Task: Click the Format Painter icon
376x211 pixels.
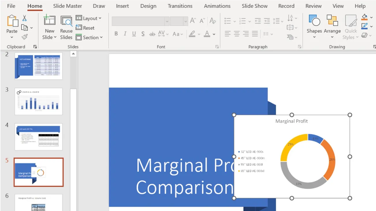Action: click(25, 37)
